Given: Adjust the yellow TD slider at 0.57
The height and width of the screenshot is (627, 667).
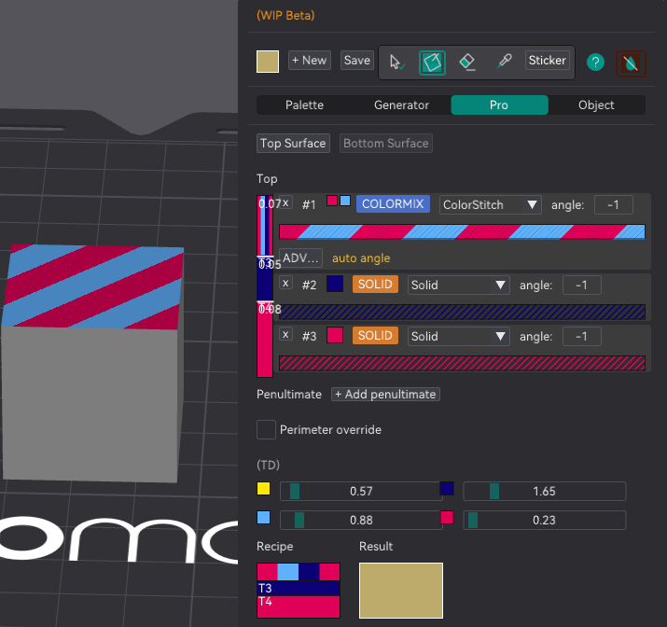Looking at the screenshot, I should tap(361, 492).
